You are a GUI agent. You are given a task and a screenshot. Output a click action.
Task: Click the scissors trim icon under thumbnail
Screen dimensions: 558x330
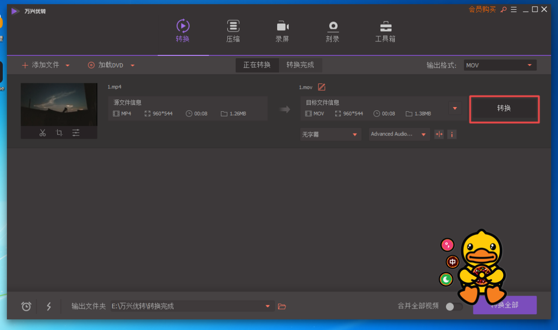[x=43, y=133]
